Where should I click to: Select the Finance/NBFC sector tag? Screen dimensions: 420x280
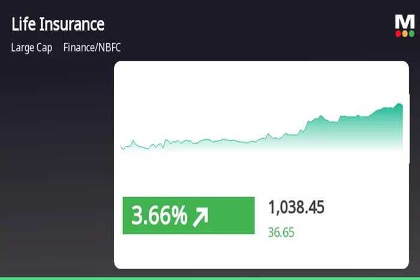tap(92, 47)
